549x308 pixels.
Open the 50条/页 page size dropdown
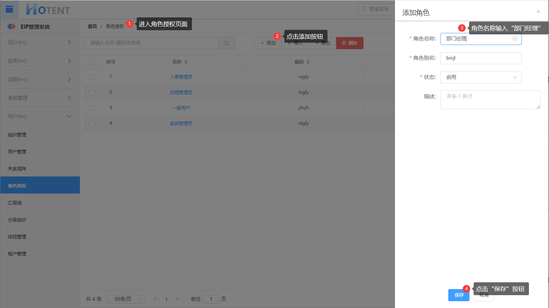point(126,299)
